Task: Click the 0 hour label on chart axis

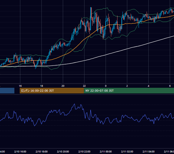Action: (106, 86)
